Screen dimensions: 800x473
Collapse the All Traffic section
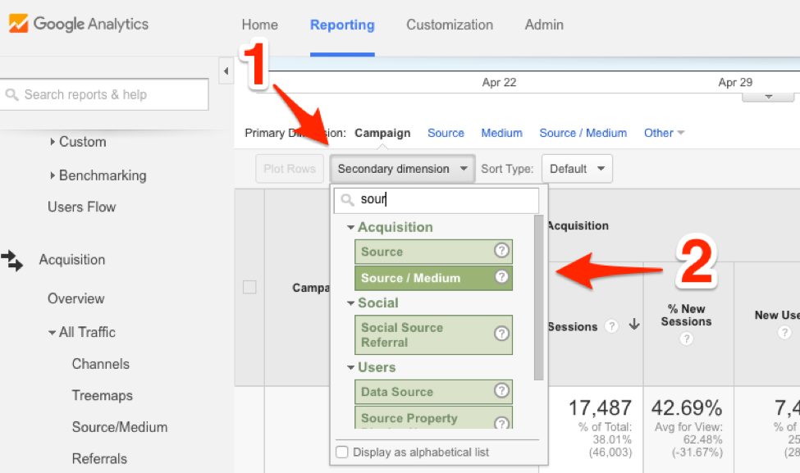point(52,332)
